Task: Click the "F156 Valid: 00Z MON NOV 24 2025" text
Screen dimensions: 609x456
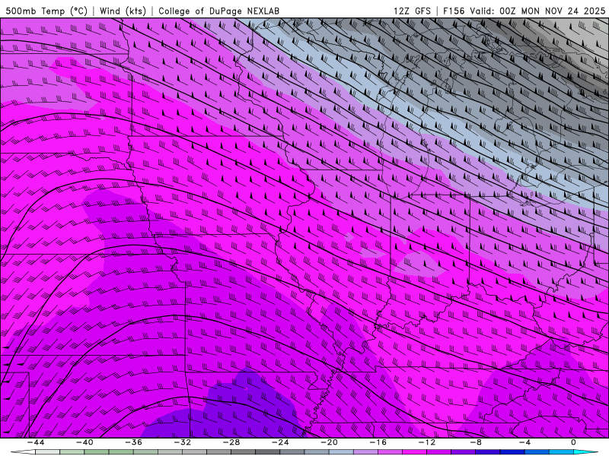Action: [524, 11]
